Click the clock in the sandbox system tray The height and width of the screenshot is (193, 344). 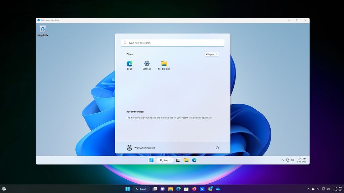click(301, 160)
